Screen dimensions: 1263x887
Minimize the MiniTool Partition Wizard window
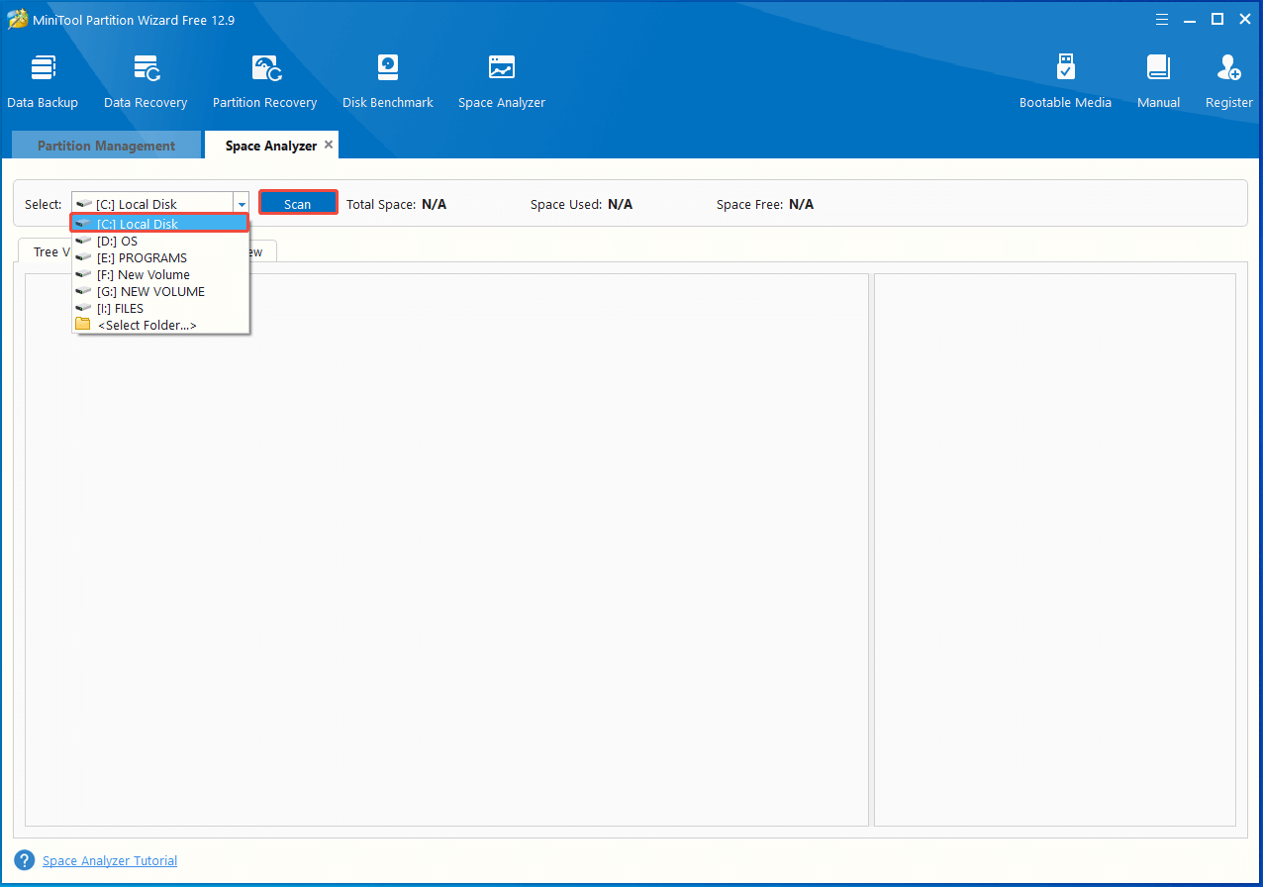click(x=1190, y=19)
